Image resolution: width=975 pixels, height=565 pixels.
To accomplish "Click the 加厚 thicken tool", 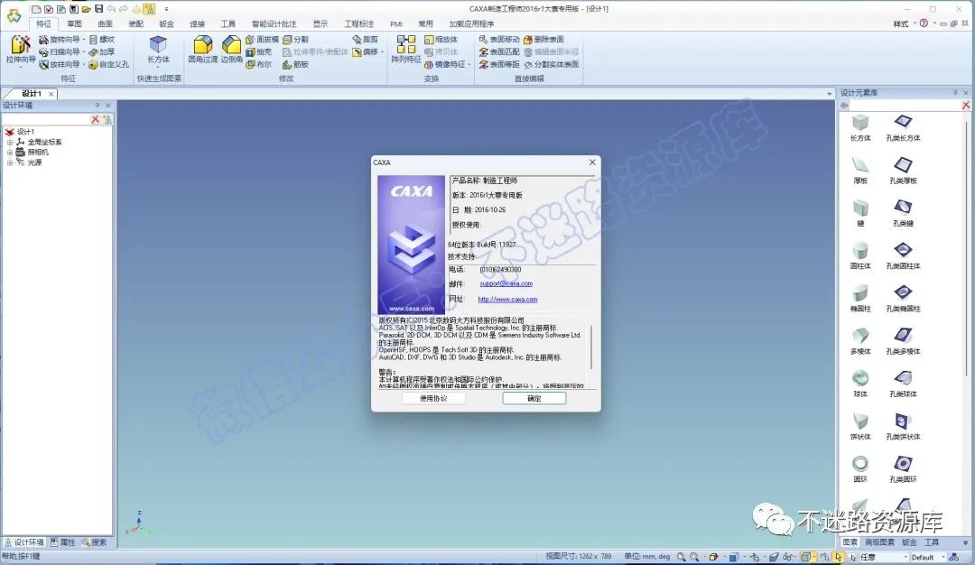I will point(102,51).
